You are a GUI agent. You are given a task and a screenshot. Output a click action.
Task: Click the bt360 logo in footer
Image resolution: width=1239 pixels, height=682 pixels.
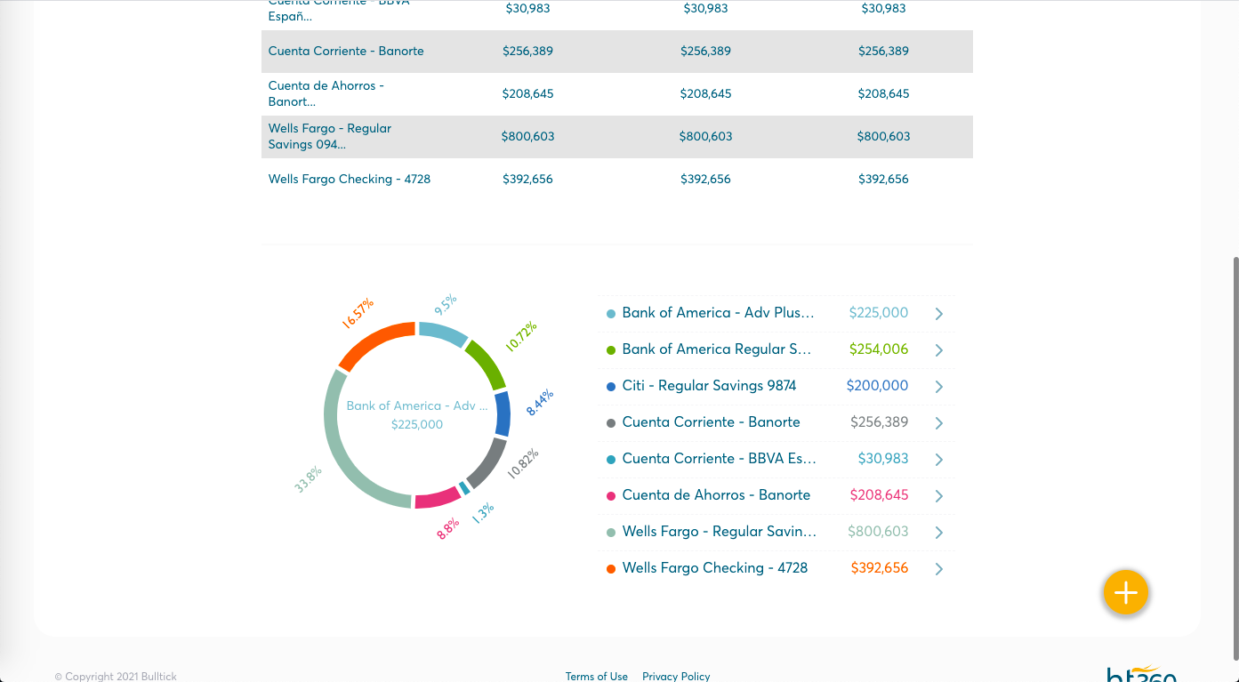click(x=1142, y=673)
